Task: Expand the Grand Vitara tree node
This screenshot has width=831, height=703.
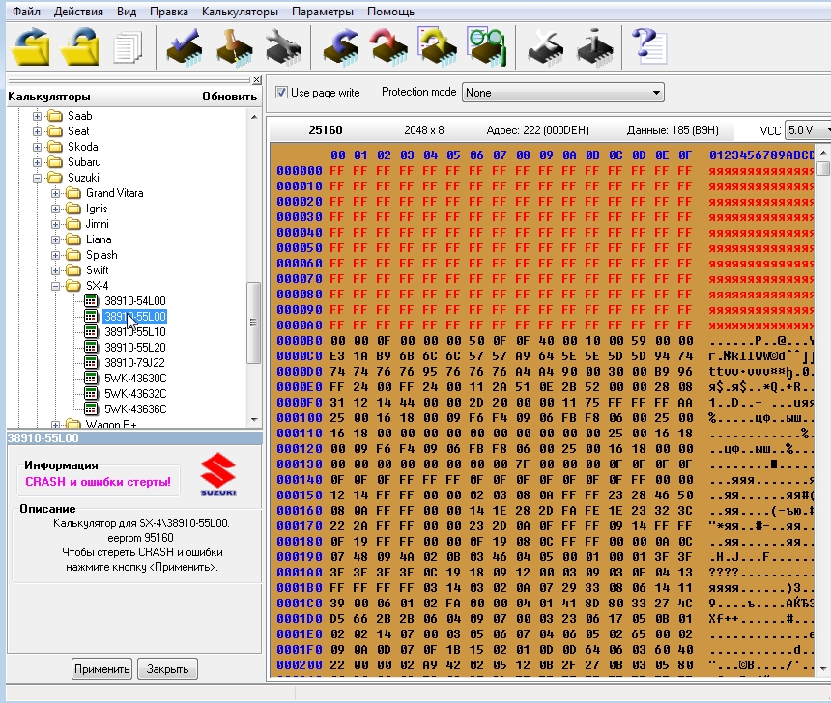Action: click(55, 193)
